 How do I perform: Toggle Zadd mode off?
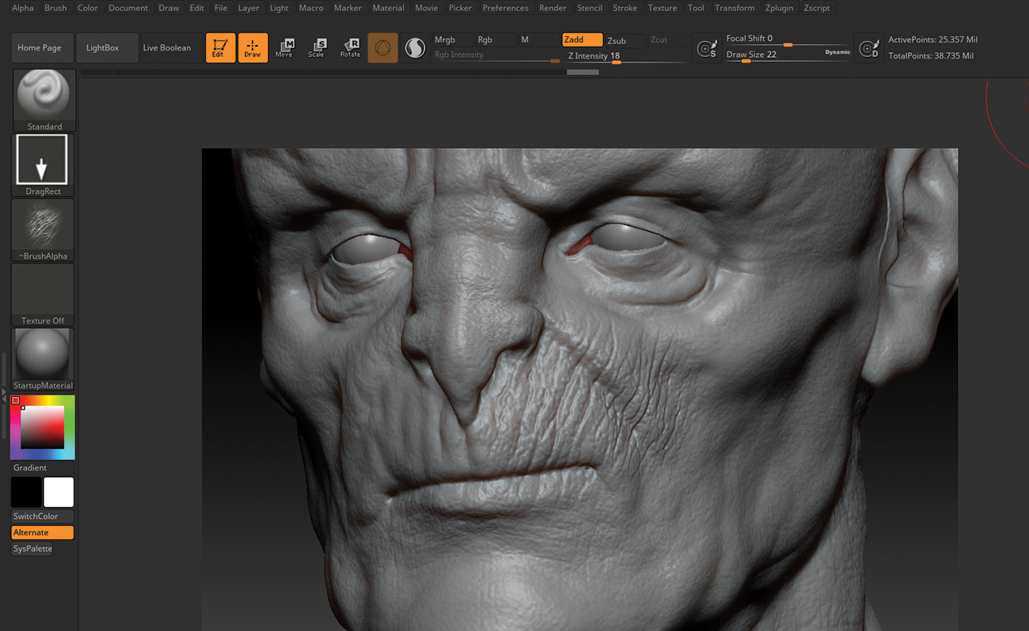point(583,40)
